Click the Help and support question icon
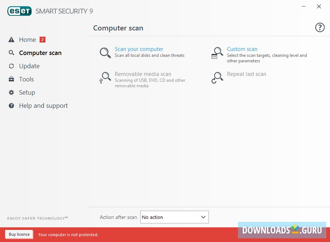Viewport: 330px width, 242px height. [x=11, y=106]
